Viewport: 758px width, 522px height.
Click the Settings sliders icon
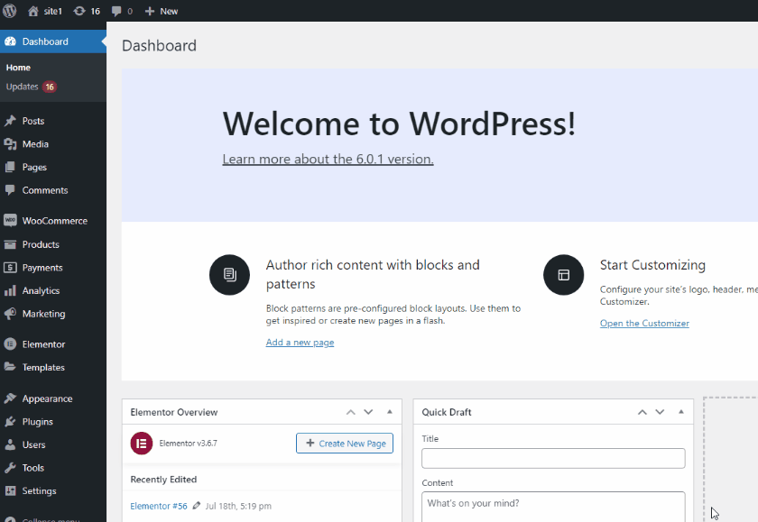(10, 491)
